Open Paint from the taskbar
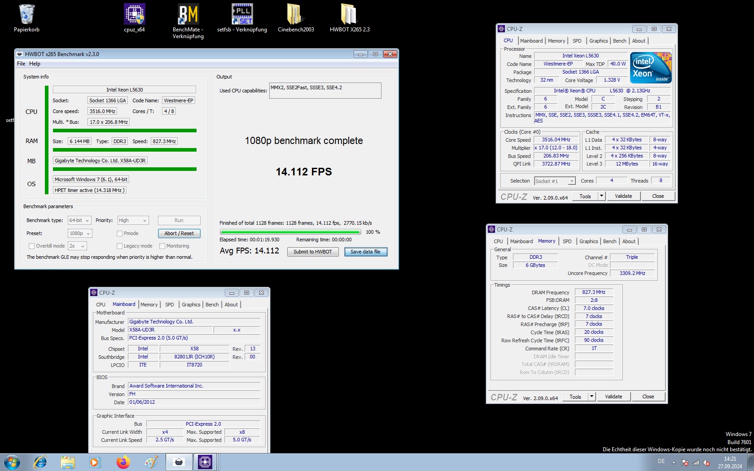Viewport: 754px width, 471px height. [x=151, y=462]
